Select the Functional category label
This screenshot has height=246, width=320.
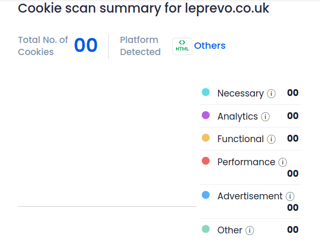tap(240, 139)
